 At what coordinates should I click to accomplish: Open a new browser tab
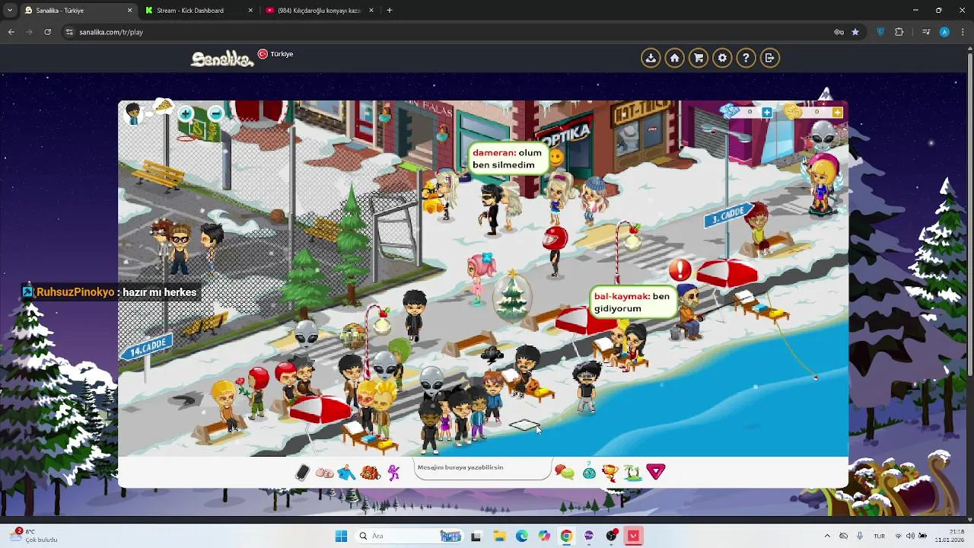pos(390,11)
